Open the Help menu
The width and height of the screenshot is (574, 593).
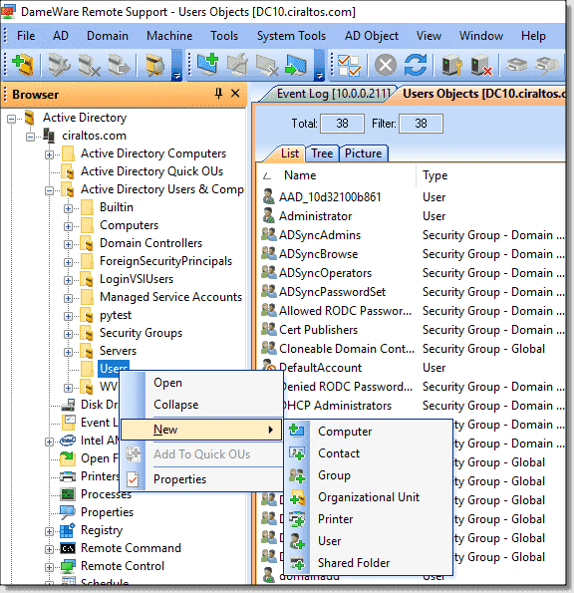coord(533,36)
